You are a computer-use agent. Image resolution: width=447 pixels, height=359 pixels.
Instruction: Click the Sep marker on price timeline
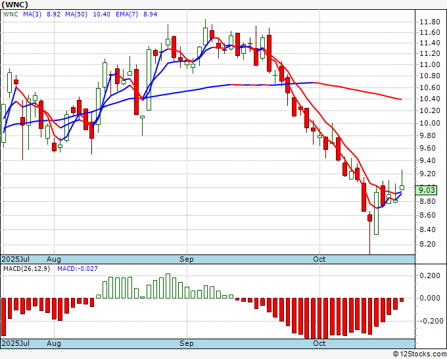click(187, 259)
